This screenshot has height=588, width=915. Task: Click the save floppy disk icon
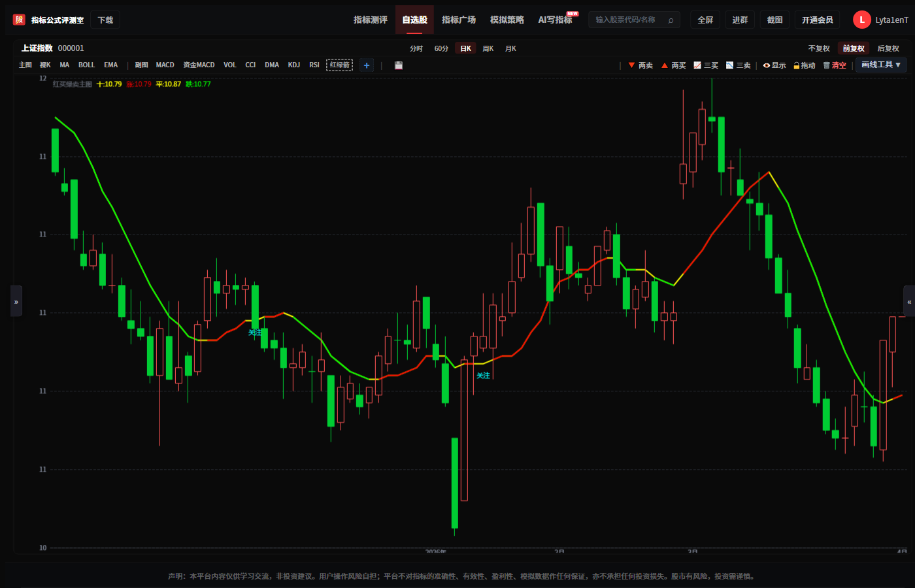coord(399,65)
